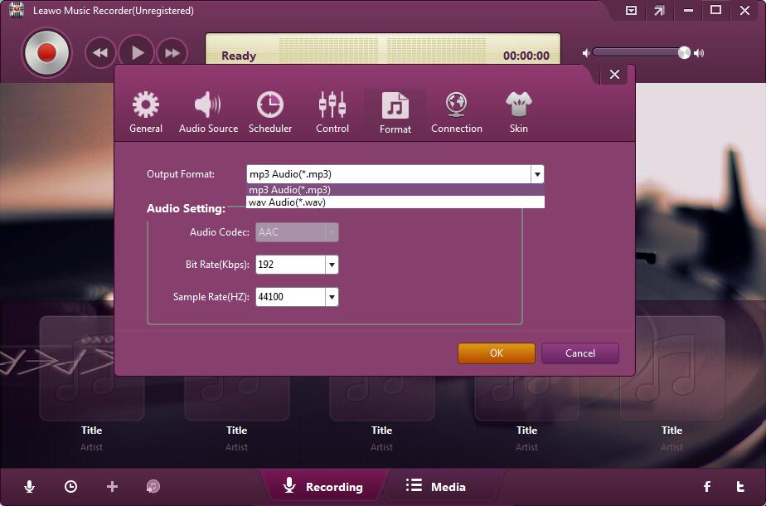Open the Facebook share icon
The width and height of the screenshot is (766, 506).
707,486
